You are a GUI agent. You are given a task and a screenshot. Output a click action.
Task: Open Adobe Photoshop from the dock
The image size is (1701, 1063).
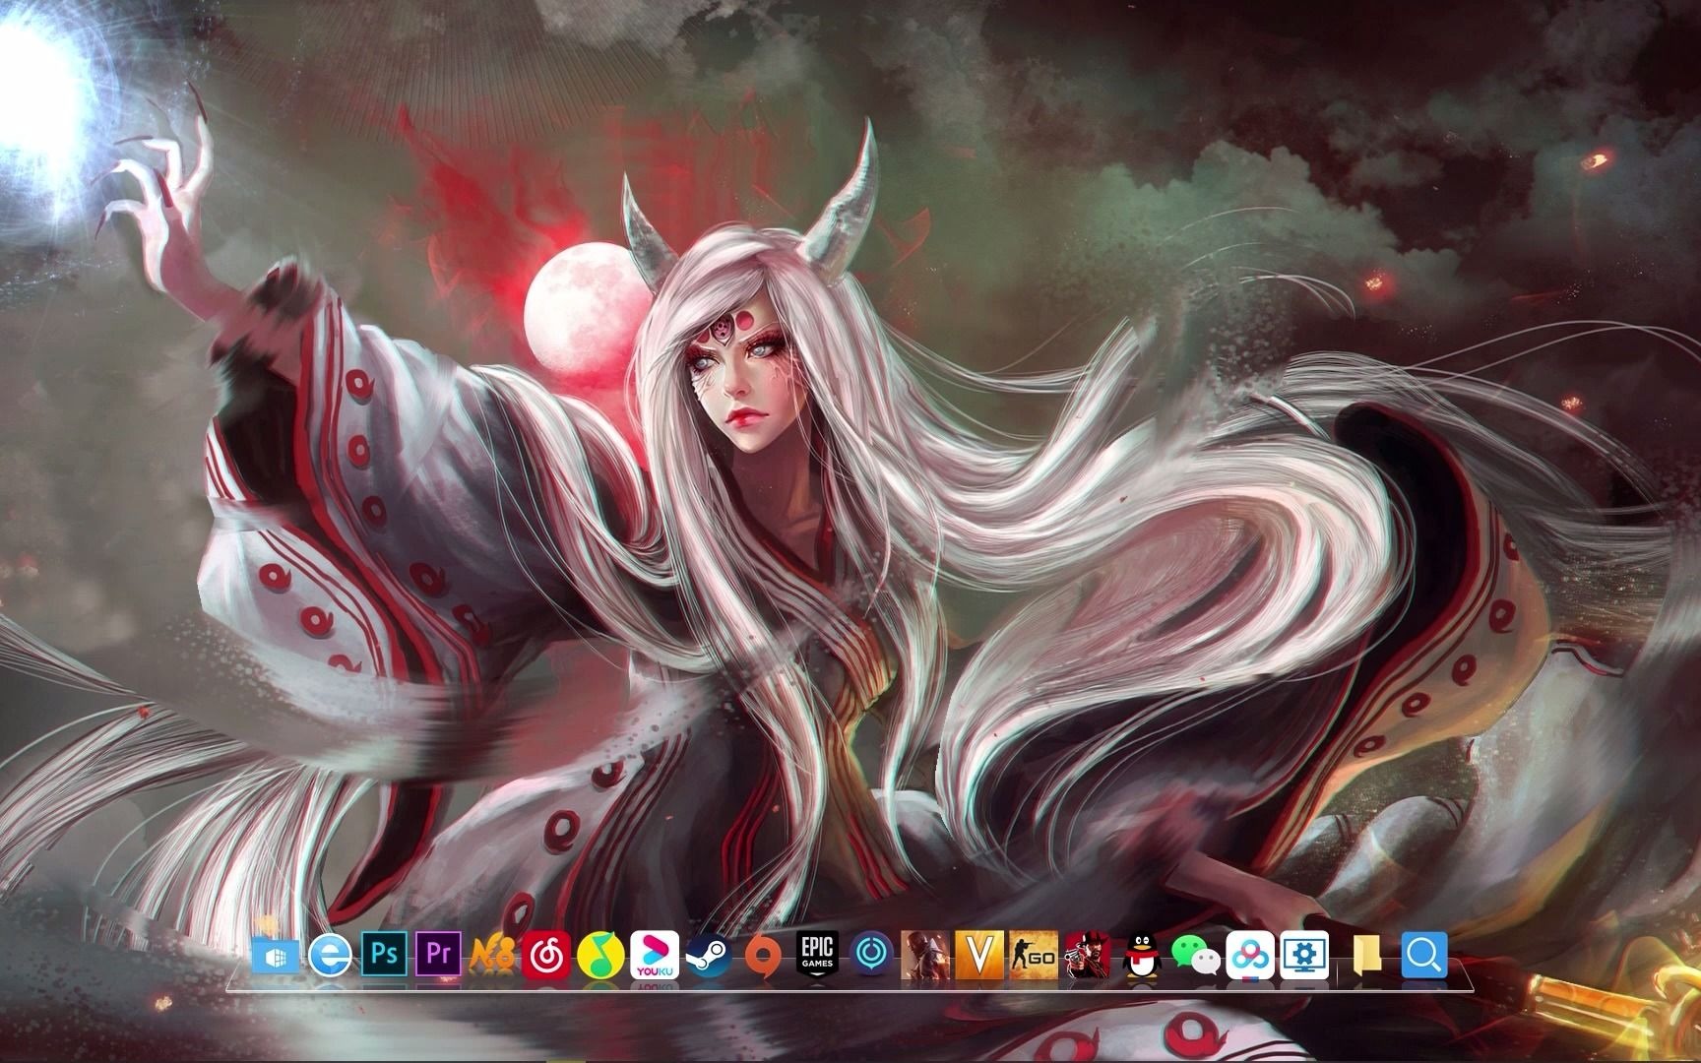pyautogui.click(x=385, y=955)
